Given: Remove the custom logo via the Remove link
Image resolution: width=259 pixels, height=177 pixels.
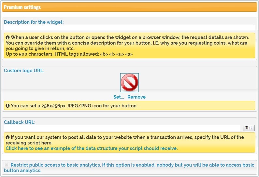Looking at the screenshot, I should [x=136, y=97].
